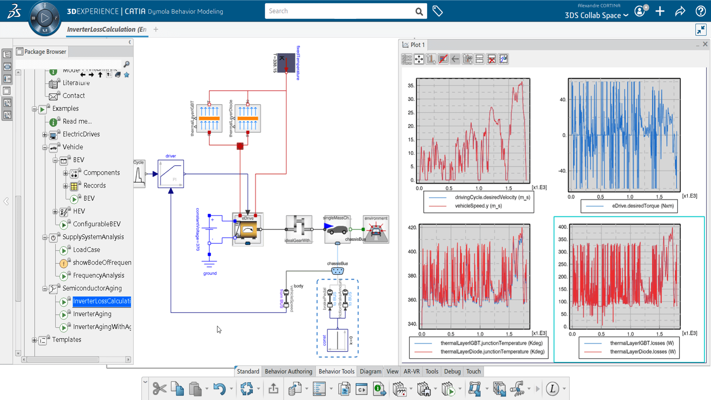This screenshot has width=711, height=400.
Task: Select the Plot 1 tab
Action: point(413,45)
